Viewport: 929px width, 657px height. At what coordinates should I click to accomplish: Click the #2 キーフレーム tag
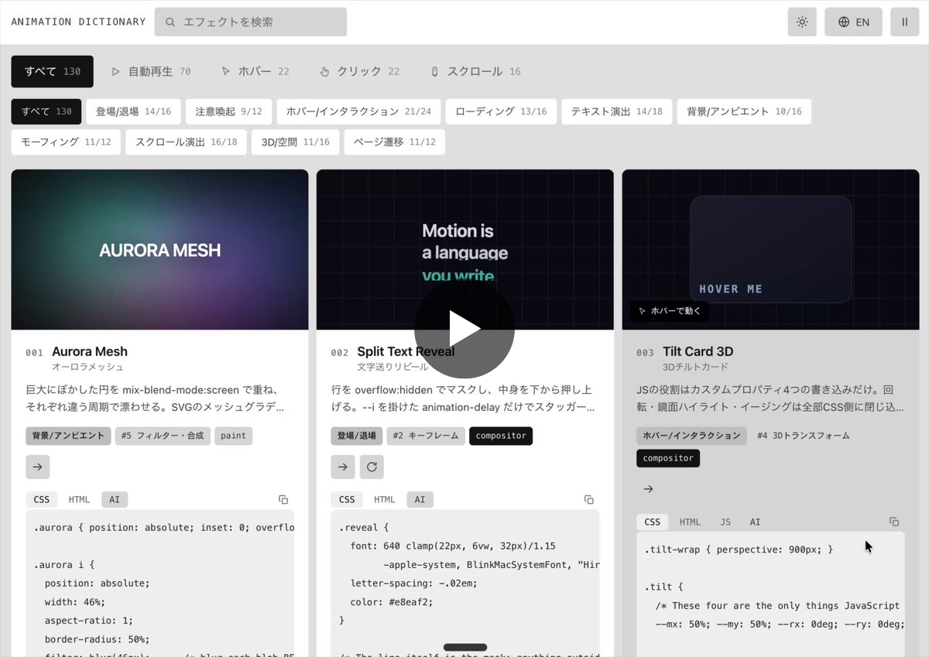click(x=426, y=436)
